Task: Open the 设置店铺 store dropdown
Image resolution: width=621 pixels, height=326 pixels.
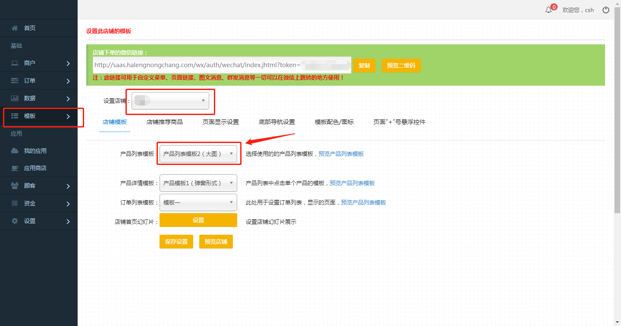Action: [x=170, y=101]
